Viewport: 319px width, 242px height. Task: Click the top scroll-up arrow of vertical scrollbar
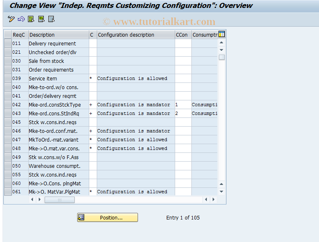(221, 42)
